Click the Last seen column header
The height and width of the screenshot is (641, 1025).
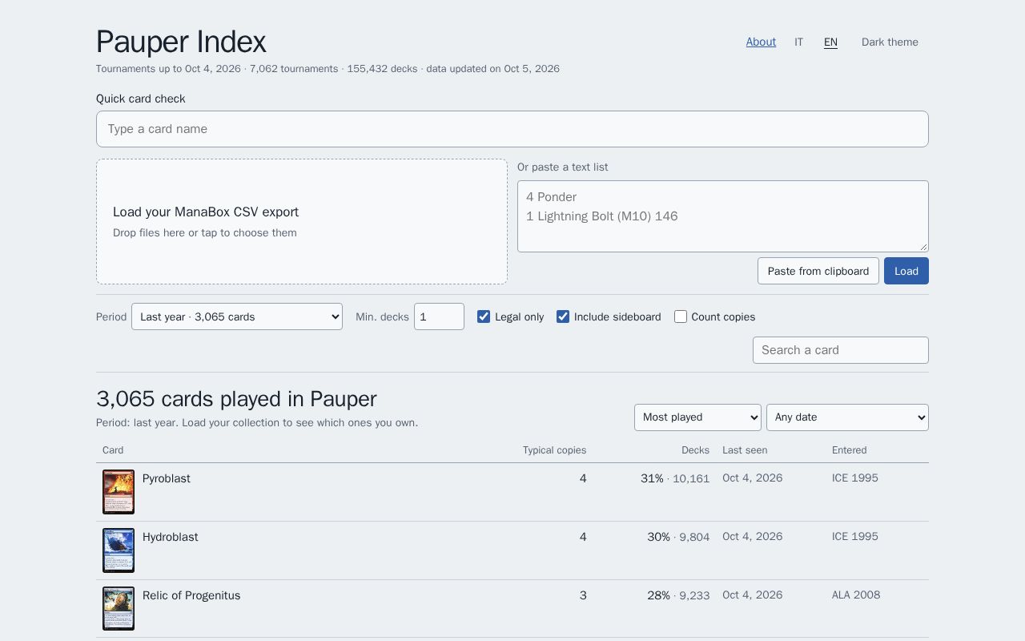coord(745,450)
